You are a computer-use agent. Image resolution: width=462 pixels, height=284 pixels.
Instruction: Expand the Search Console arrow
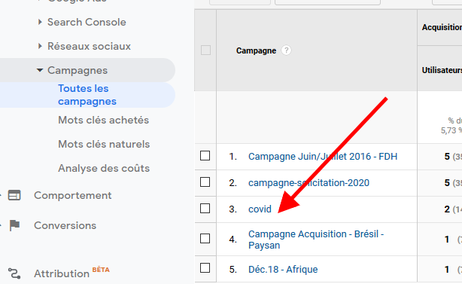(40, 22)
